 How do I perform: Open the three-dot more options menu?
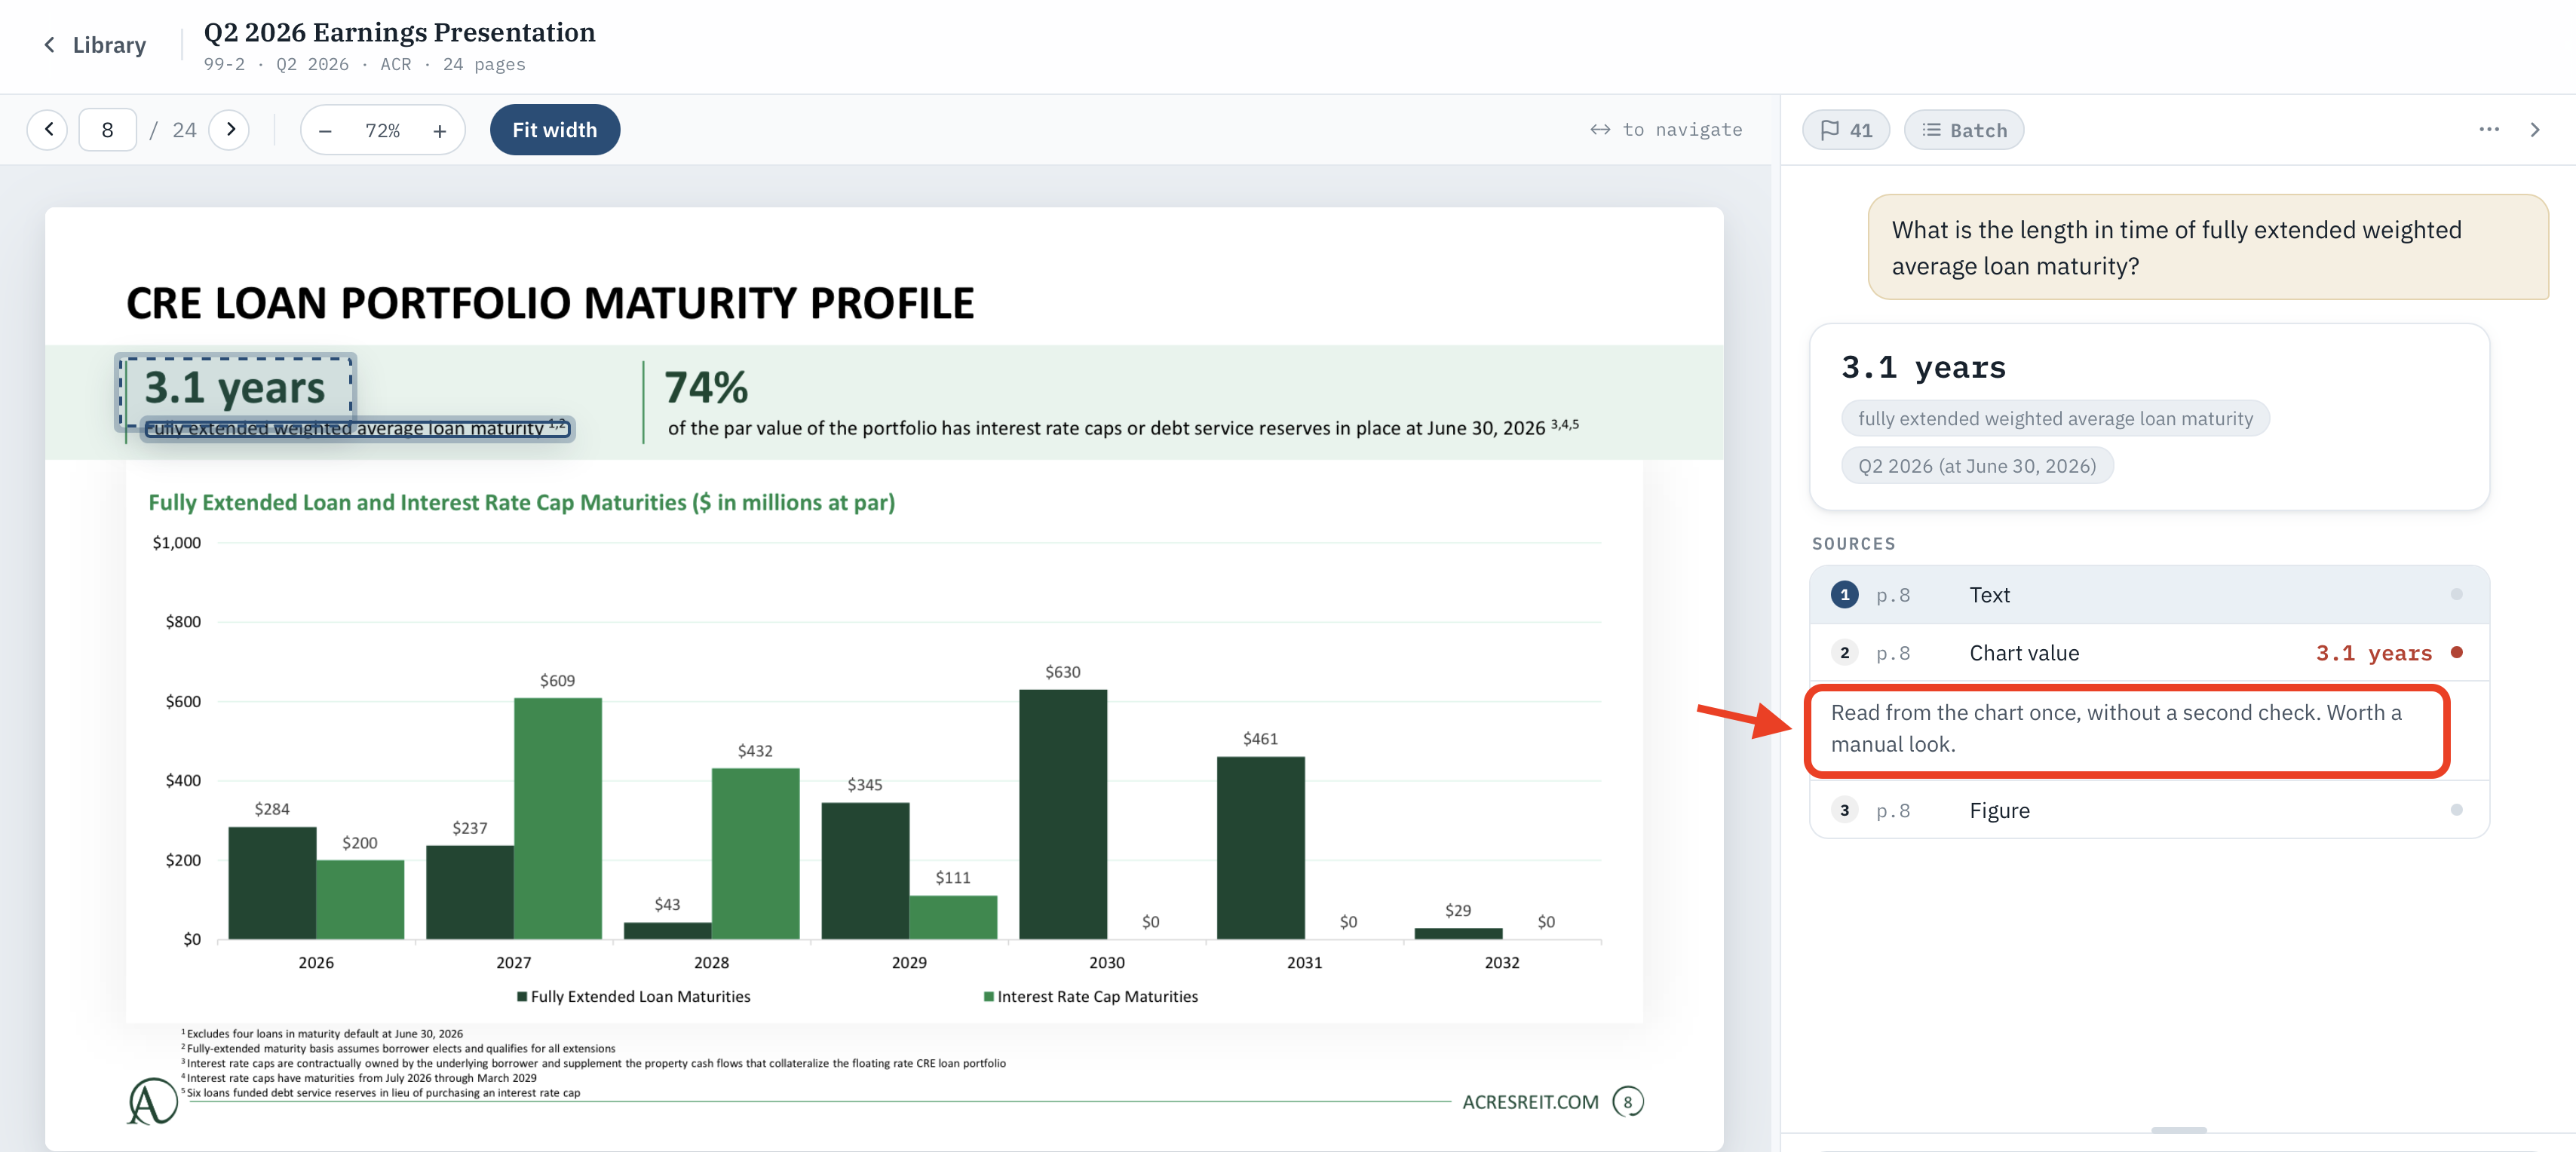point(2489,130)
